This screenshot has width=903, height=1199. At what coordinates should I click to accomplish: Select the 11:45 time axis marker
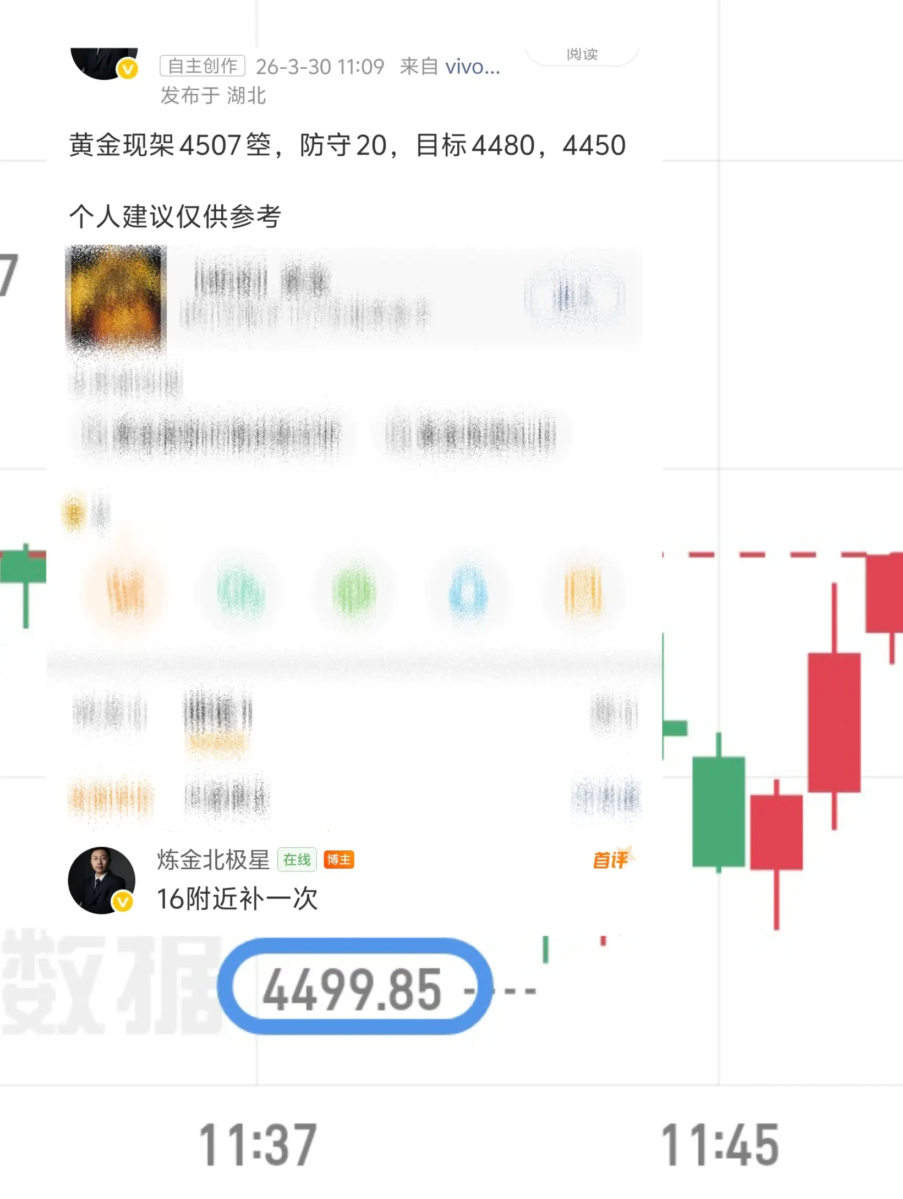[x=720, y=1145]
